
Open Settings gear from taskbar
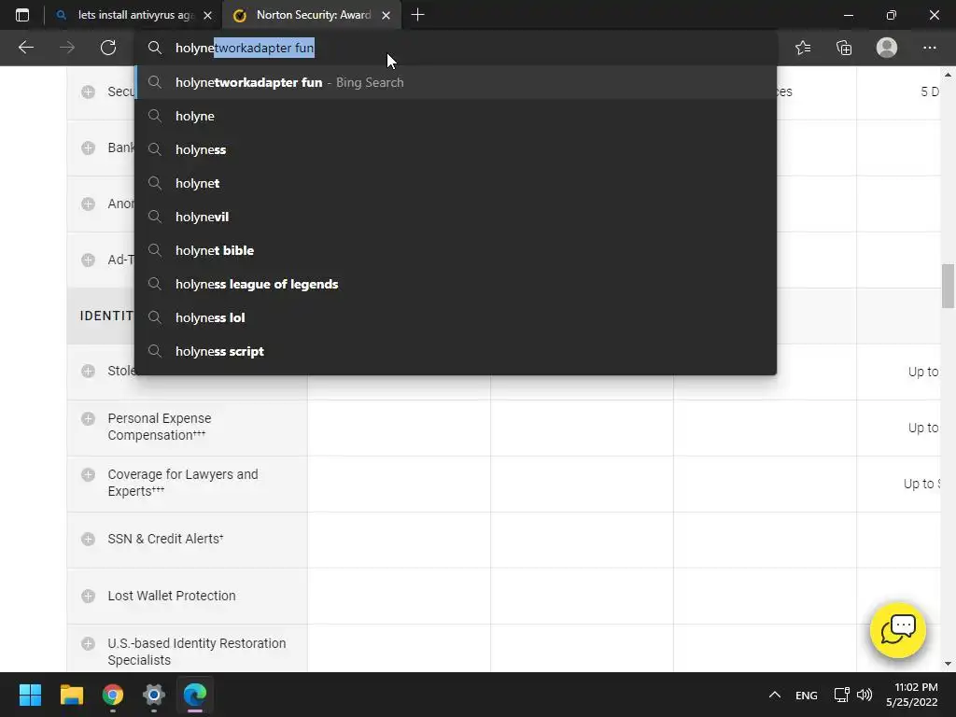tap(154, 695)
